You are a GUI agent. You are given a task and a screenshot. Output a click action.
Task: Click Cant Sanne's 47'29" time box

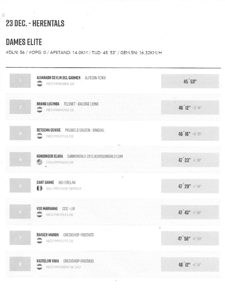click(190, 186)
